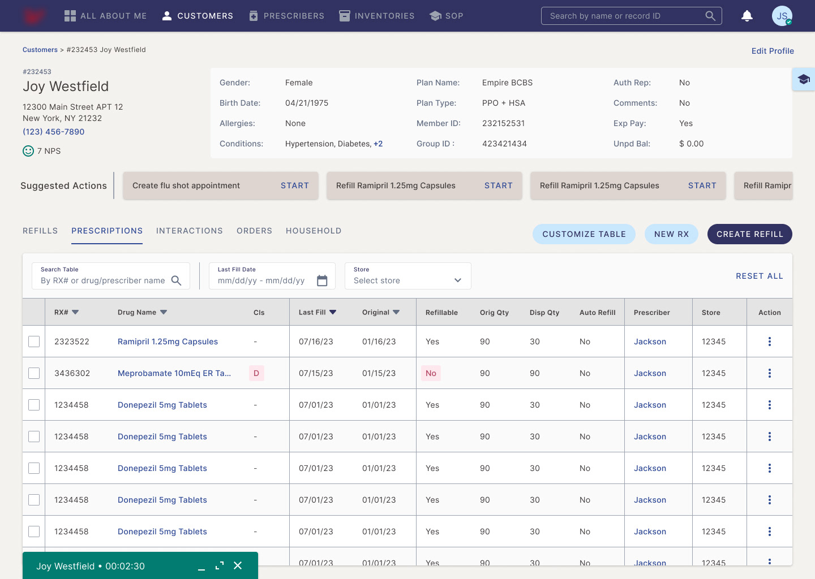
Task: Open the Edit Profile link
Action: coord(773,51)
